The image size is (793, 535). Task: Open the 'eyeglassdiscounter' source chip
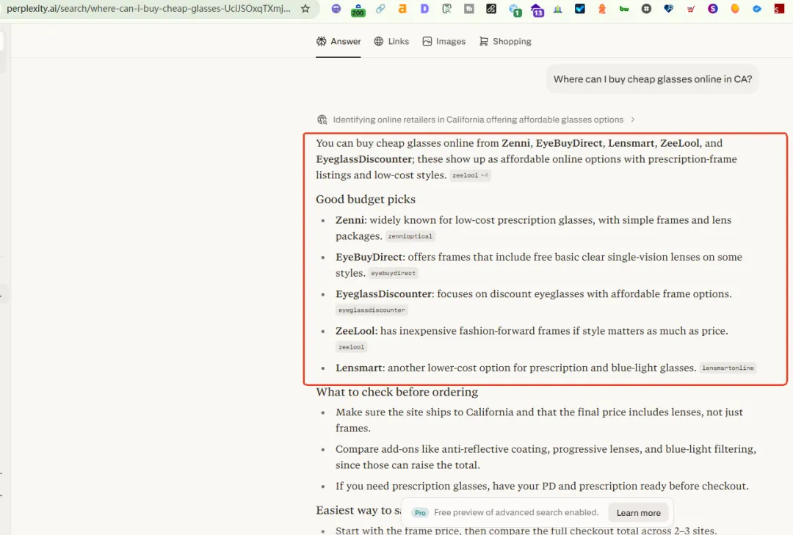[372, 310]
